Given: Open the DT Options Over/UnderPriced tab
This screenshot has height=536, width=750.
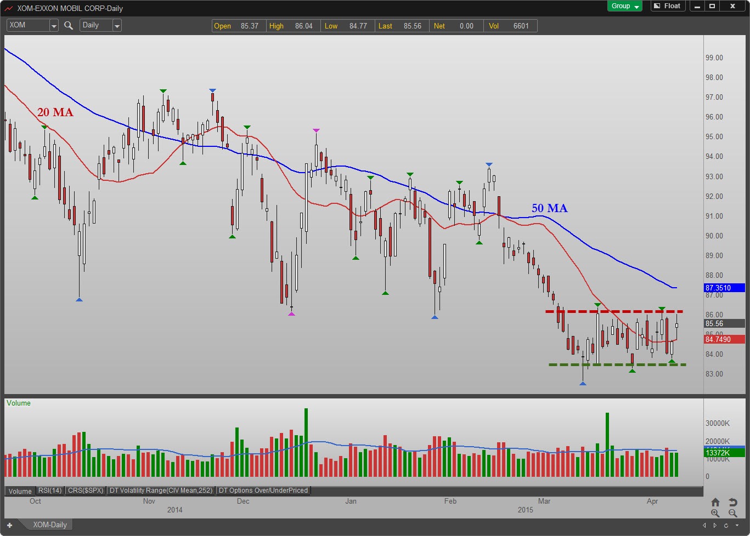Looking at the screenshot, I should (263, 491).
